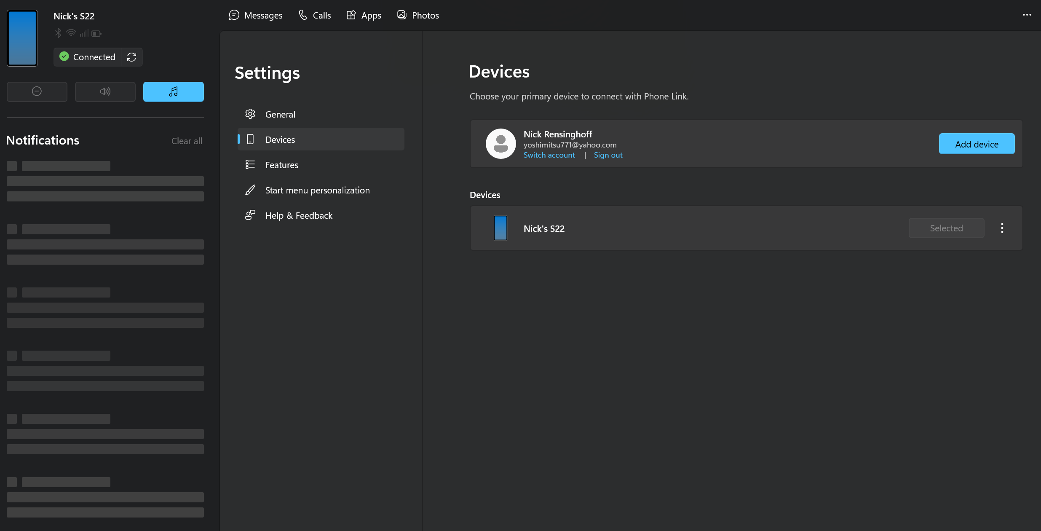Open Nick's S22 device options menu
The image size is (1041, 531).
1002,228
